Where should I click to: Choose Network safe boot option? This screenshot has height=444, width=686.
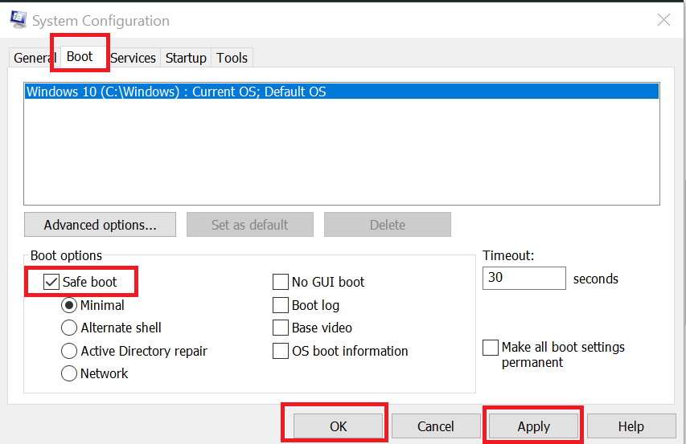click(x=70, y=373)
